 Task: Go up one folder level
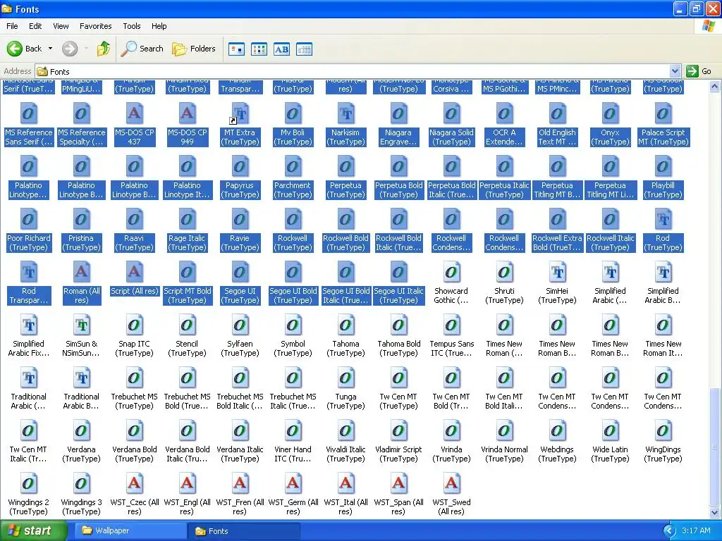tap(104, 49)
